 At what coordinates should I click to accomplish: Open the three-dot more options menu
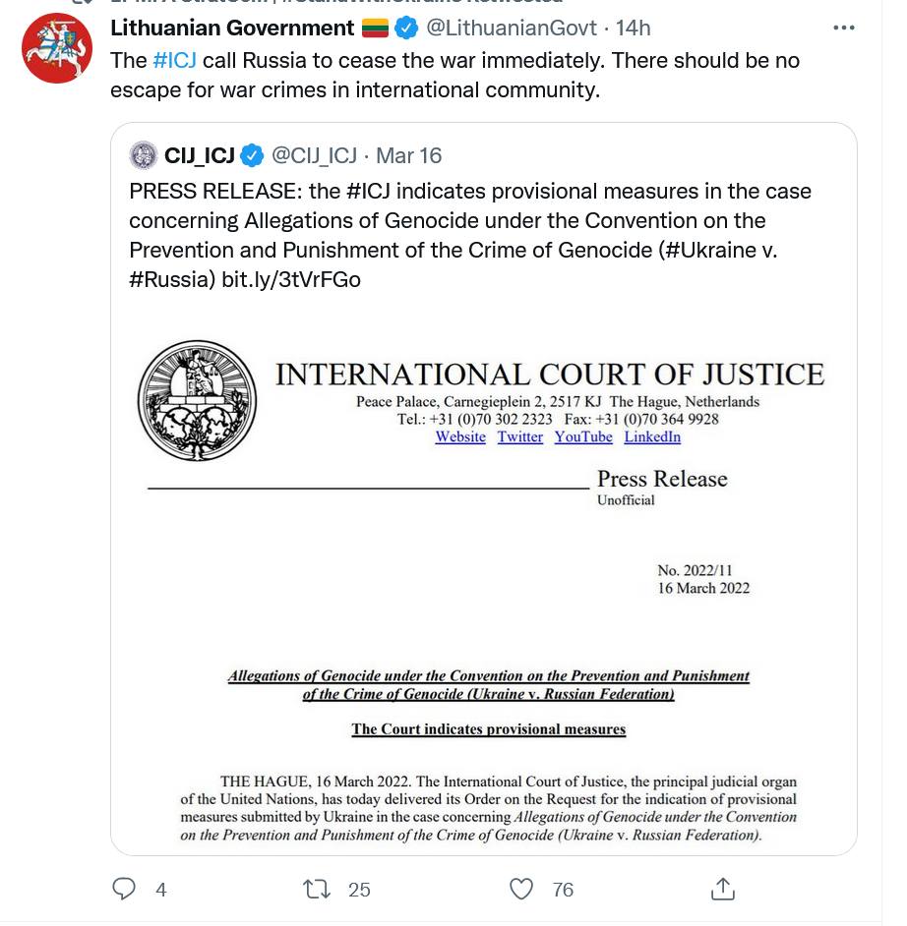point(843,28)
